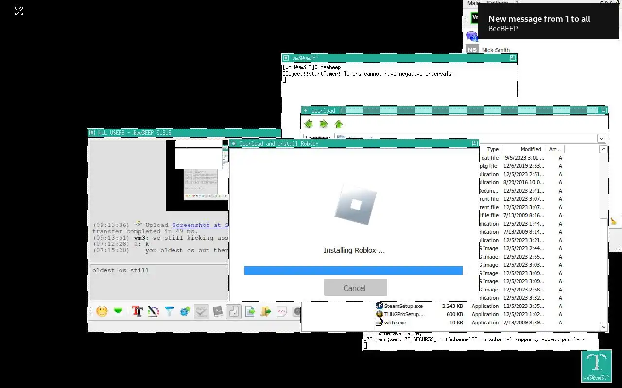Click the NS avatar for Nick Smith
The width and height of the screenshot is (622, 388).
[x=472, y=49]
